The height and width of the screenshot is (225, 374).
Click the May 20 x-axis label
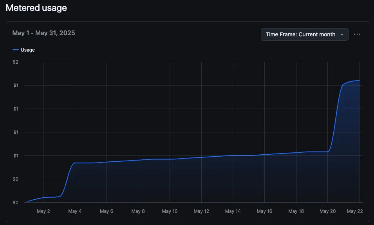pos(327,211)
